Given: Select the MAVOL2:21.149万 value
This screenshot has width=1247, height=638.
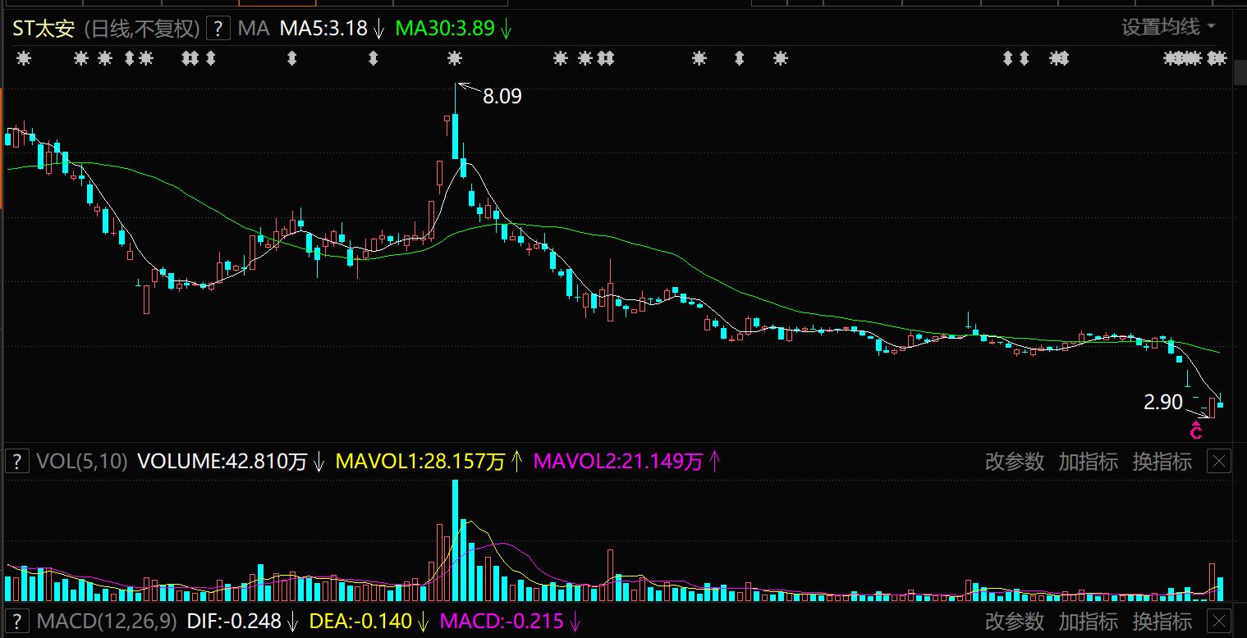Looking at the screenshot, I should (x=618, y=462).
